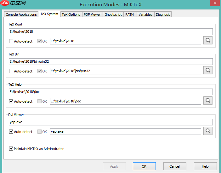Viewport: 221px width, 173px height.
Task: Uncheck Auto-detect under Dvi Viewer
Action: (x=11, y=132)
